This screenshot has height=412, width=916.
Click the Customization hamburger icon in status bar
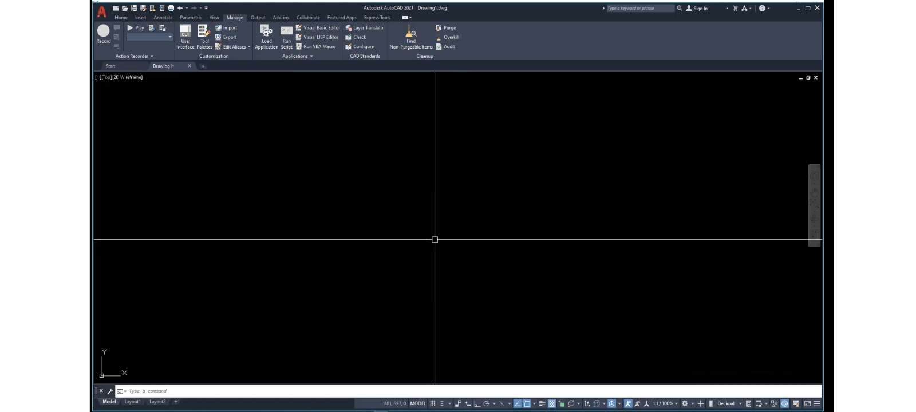[817, 403]
